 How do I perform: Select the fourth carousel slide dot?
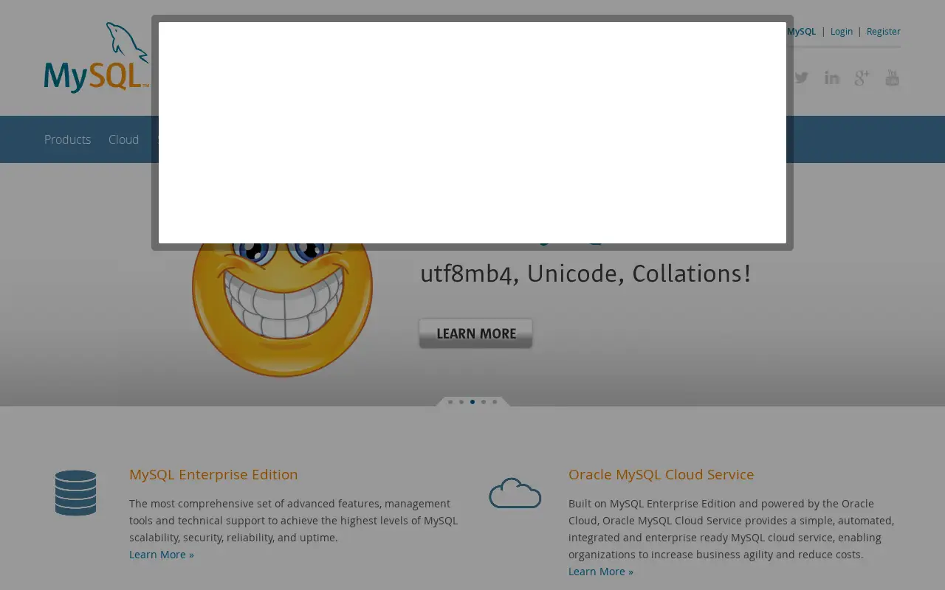484,402
